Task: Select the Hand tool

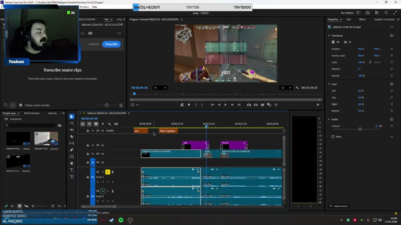Action: click(72, 163)
